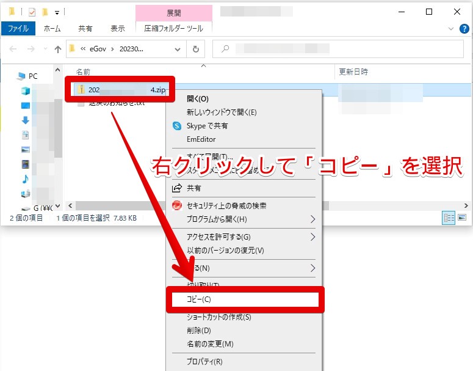Open the Desktop icon in sidebar

26,106
